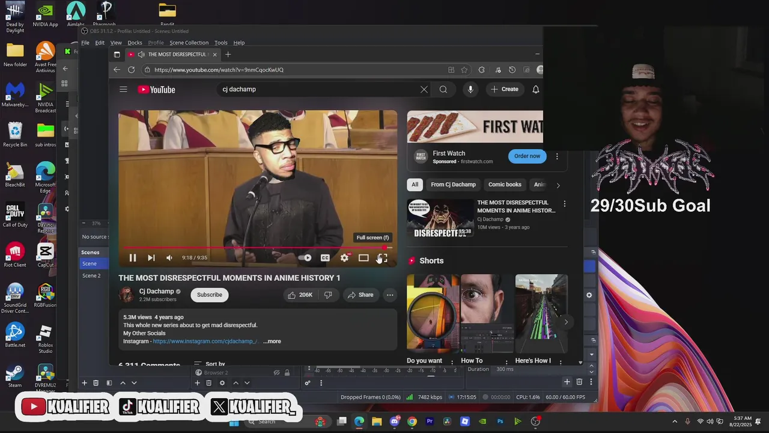This screenshot has width=769, height=433.
Task: Toggle lock on Browser 2 source
Action: point(287,373)
